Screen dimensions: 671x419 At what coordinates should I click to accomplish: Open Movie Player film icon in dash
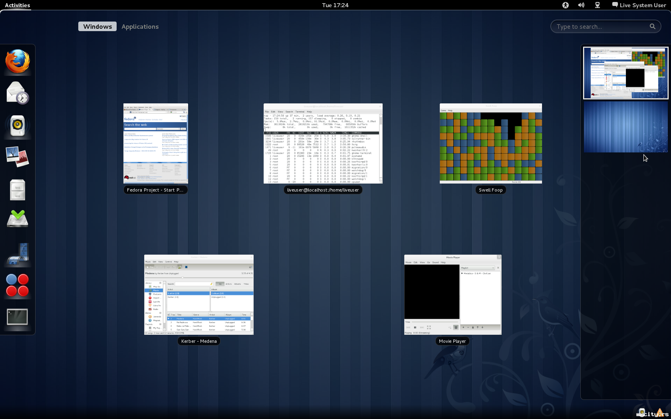point(18,254)
